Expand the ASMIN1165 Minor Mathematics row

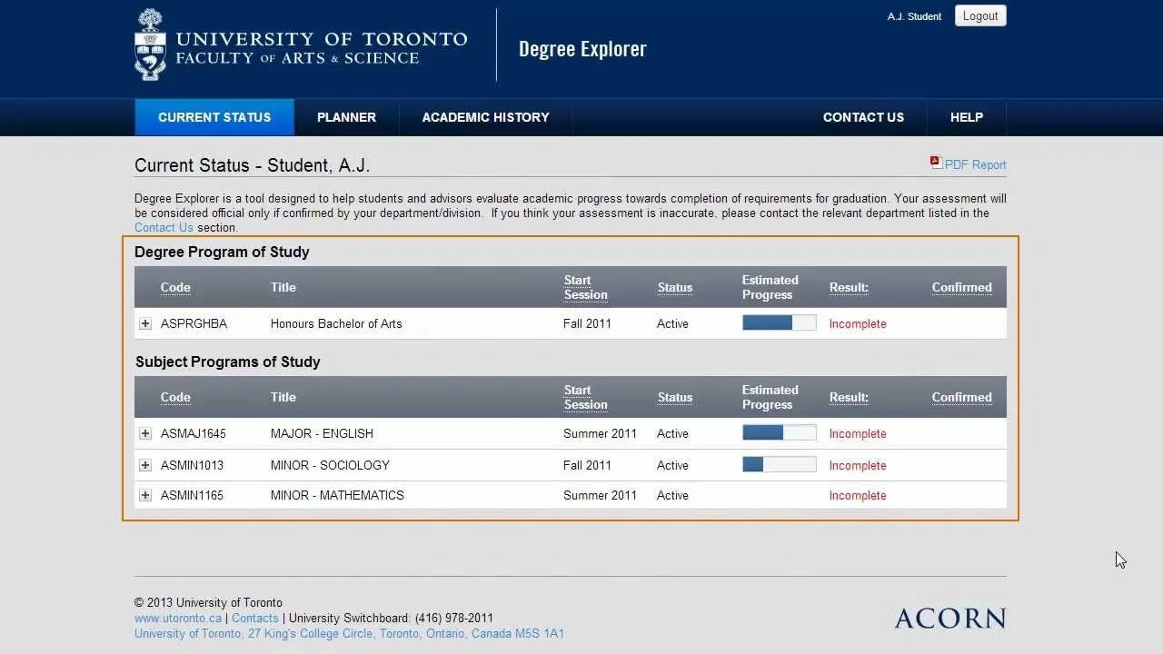pos(145,495)
